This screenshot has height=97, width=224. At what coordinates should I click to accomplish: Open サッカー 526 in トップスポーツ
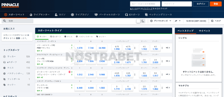(x=17, y=57)
